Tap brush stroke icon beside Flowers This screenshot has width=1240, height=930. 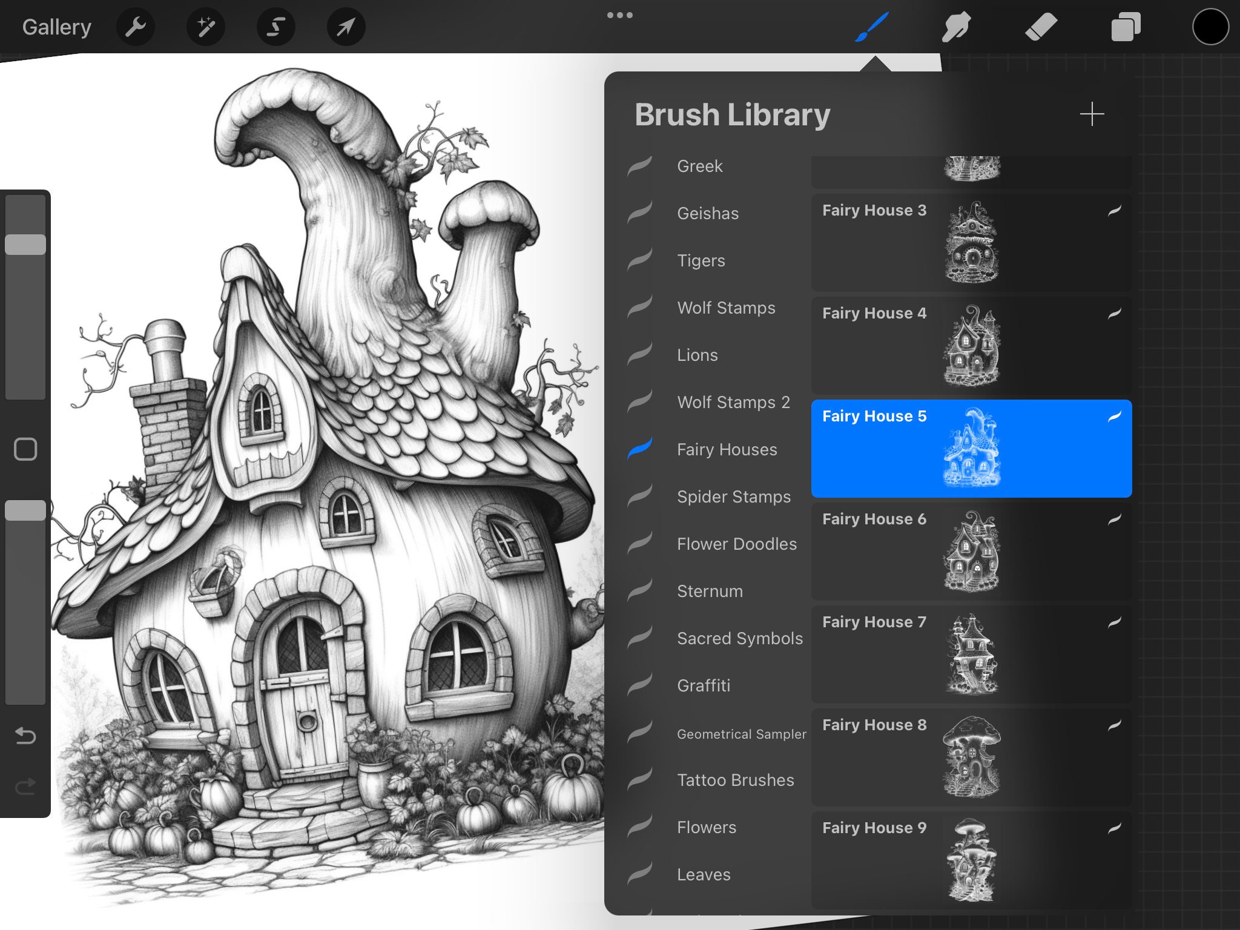pos(640,827)
